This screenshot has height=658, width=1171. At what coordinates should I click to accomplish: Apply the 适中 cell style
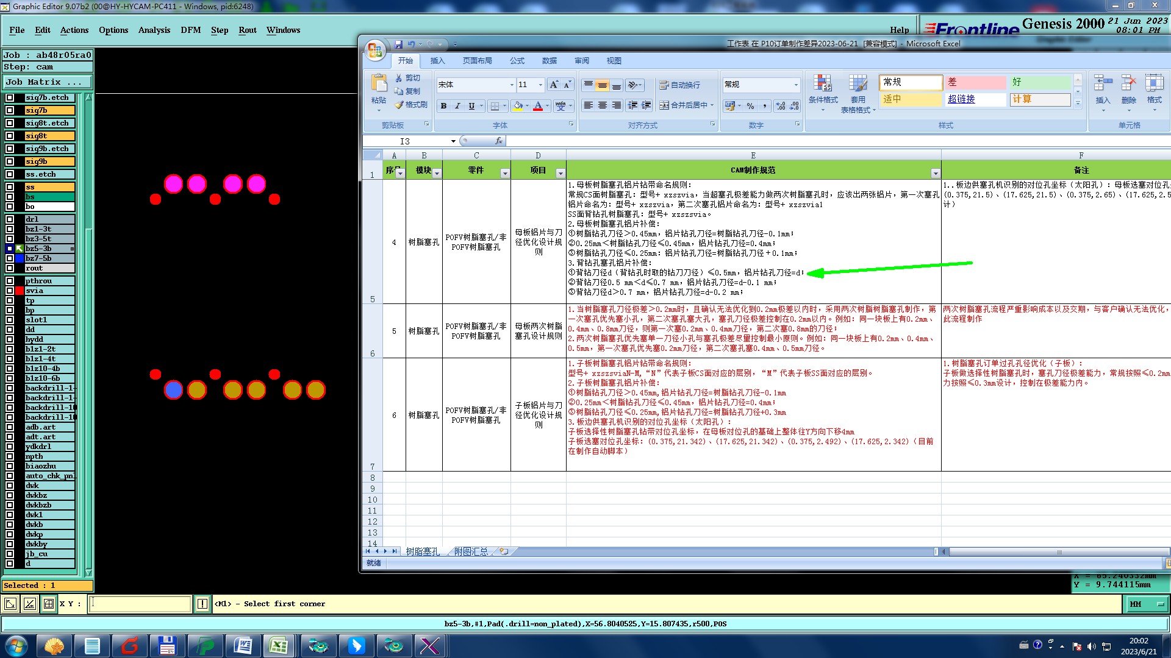click(x=910, y=99)
